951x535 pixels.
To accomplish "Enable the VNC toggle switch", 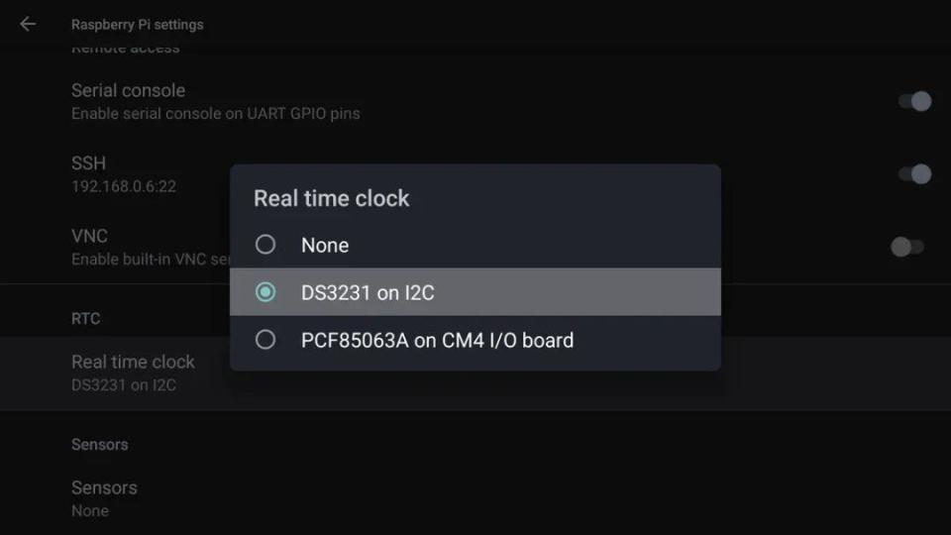I will (907, 247).
